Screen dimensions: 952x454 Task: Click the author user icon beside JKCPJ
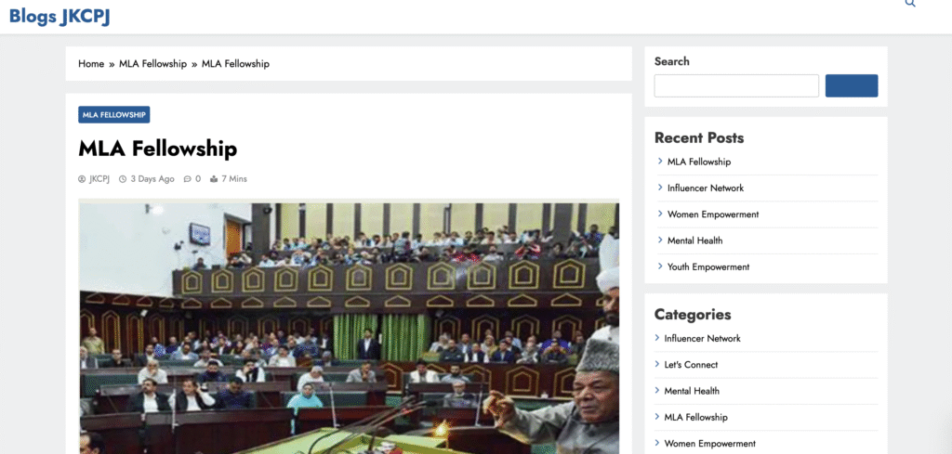click(x=82, y=179)
